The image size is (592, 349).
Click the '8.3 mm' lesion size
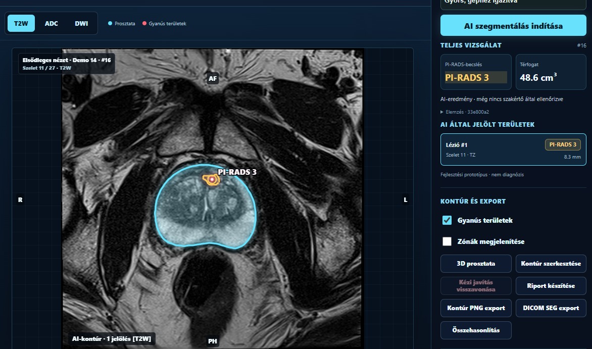572,157
